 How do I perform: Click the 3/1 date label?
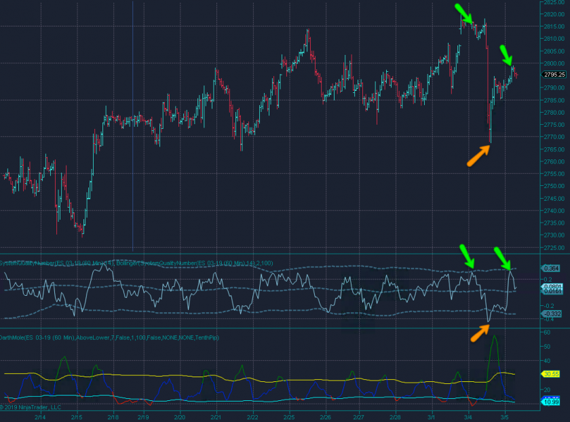432,417
